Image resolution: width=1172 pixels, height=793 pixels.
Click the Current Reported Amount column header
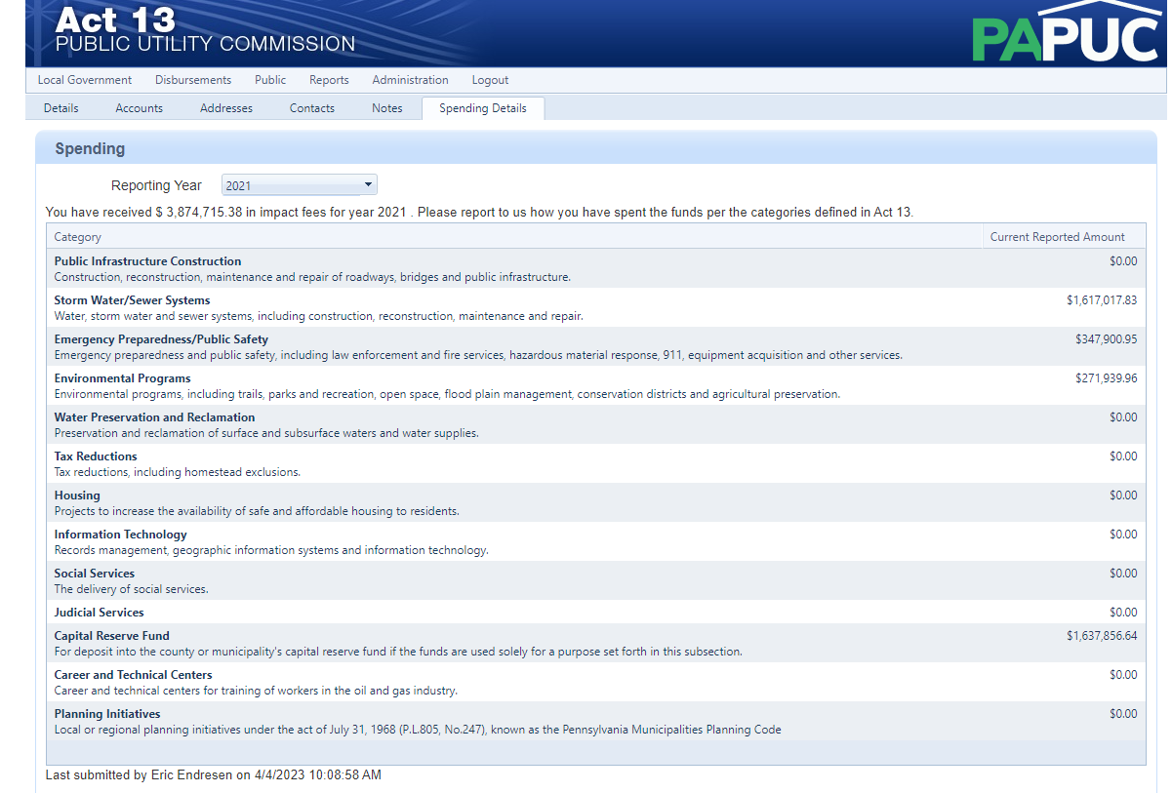pos(1057,237)
